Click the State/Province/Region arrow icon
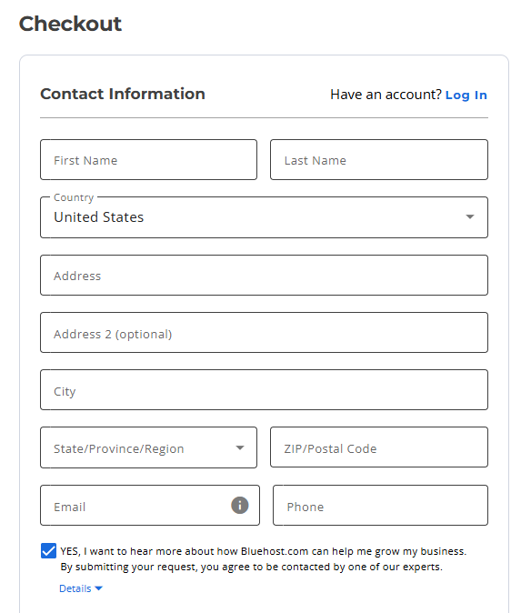The width and height of the screenshot is (521, 613). (x=240, y=447)
